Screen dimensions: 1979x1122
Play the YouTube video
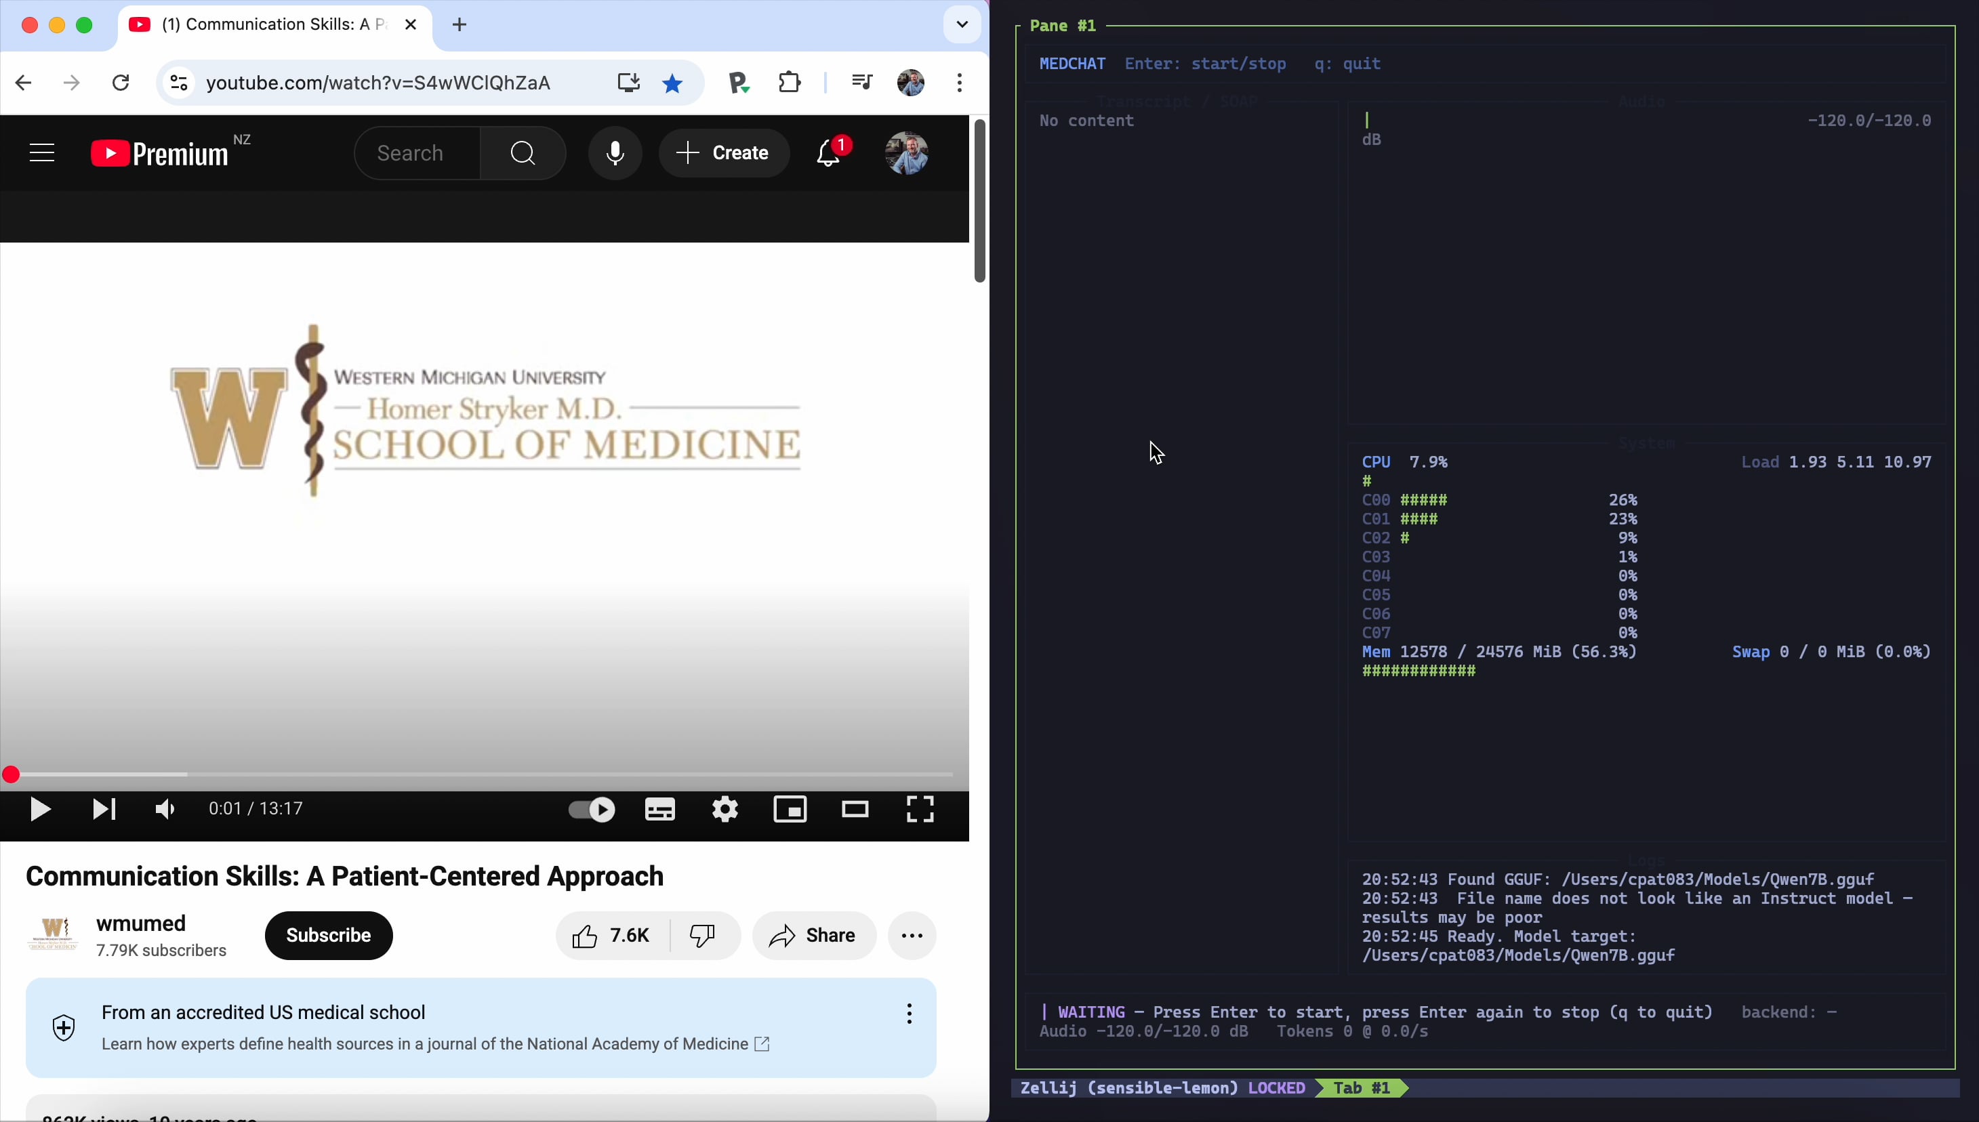[40, 809]
